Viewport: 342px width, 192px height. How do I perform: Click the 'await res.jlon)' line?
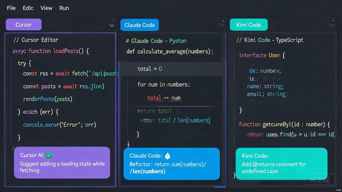(x=64, y=87)
